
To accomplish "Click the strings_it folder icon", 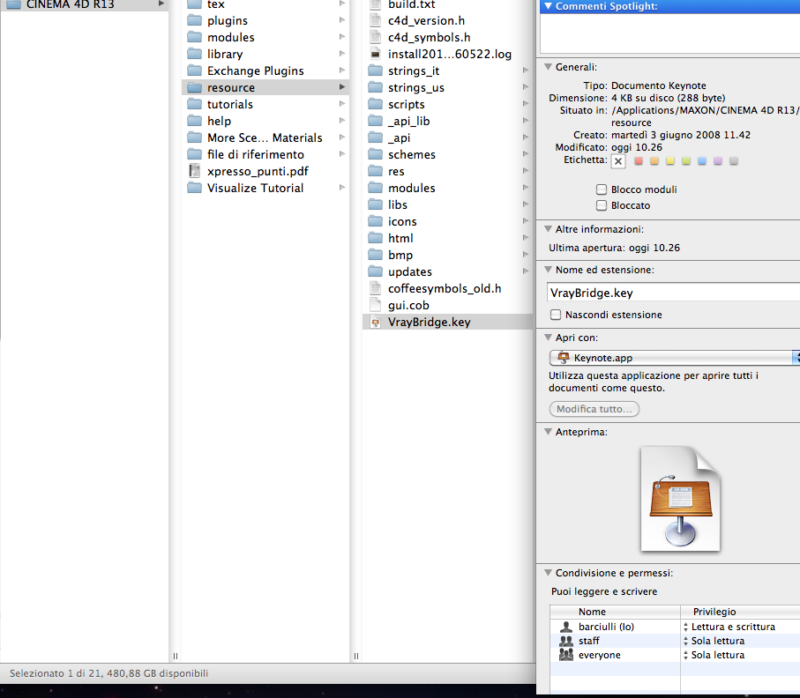I will coord(376,71).
